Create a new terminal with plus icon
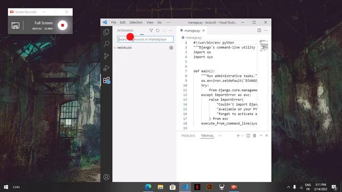This screenshot has width=342, height=192. pos(238,135)
